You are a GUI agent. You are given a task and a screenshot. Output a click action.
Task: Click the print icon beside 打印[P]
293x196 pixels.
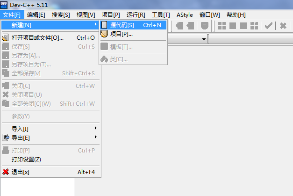6,150
